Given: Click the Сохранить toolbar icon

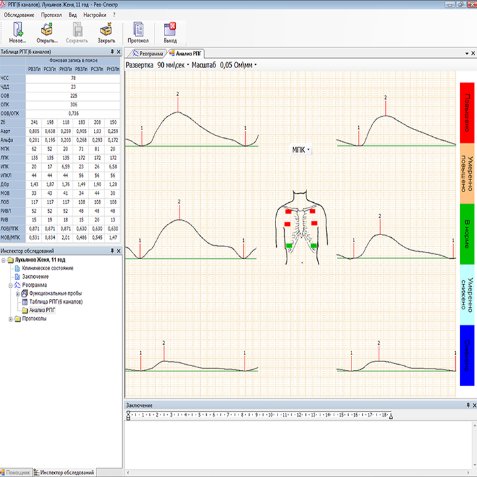Looking at the screenshot, I should coord(77,32).
